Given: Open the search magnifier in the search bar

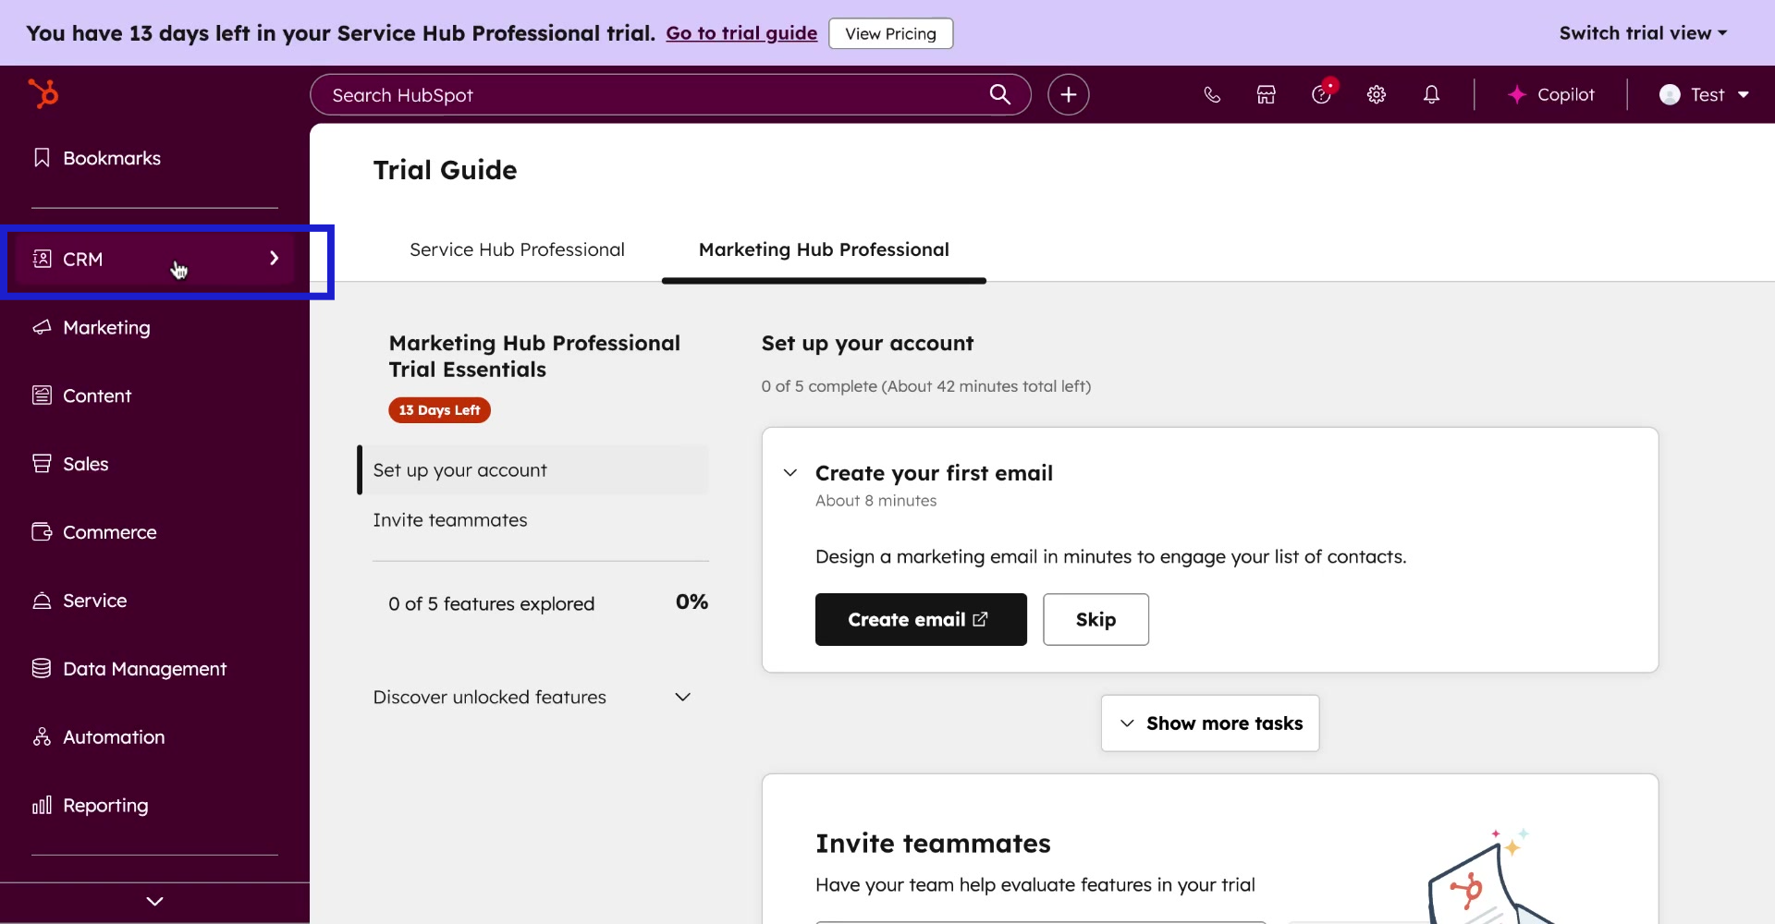Looking at the screenshot, I should pos(999,94).
